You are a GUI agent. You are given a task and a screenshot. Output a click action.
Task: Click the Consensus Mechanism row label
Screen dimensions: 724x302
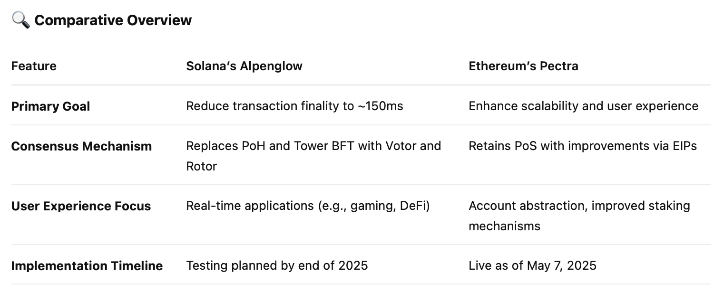(81, 146)
